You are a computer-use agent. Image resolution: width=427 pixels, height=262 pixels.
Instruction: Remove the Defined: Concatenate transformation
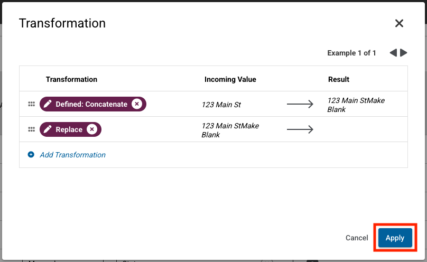click(x=137, y=104)
